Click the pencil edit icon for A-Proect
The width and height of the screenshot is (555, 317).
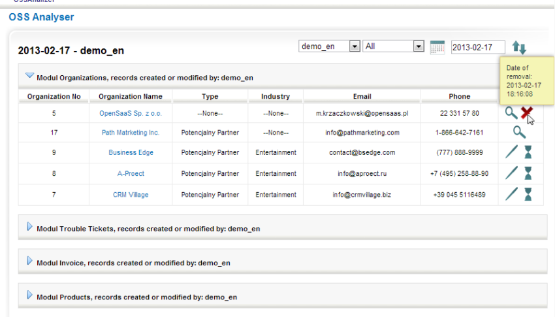(x=511, y=173)
